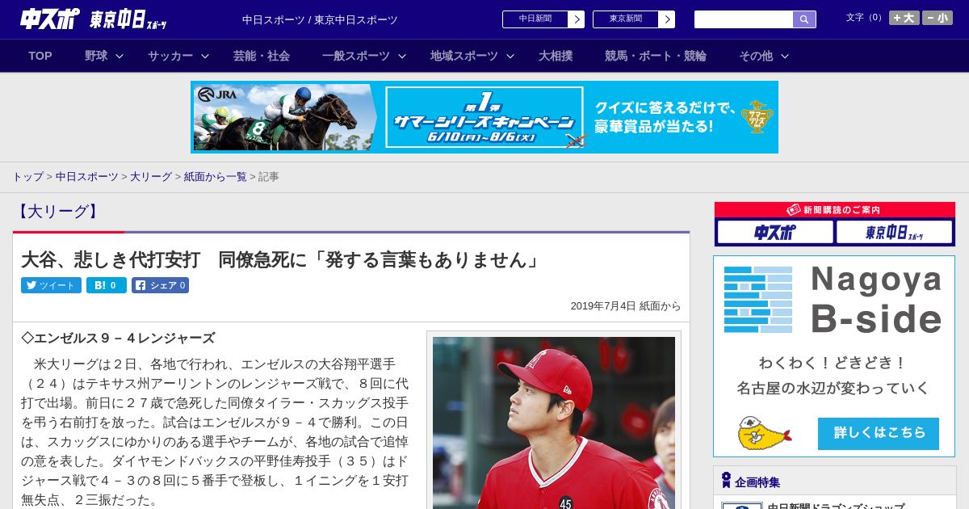The height and width of the screenshot is (509, 969).
Task: Click the Chunichi Sports logo
Action: point(50,19)
